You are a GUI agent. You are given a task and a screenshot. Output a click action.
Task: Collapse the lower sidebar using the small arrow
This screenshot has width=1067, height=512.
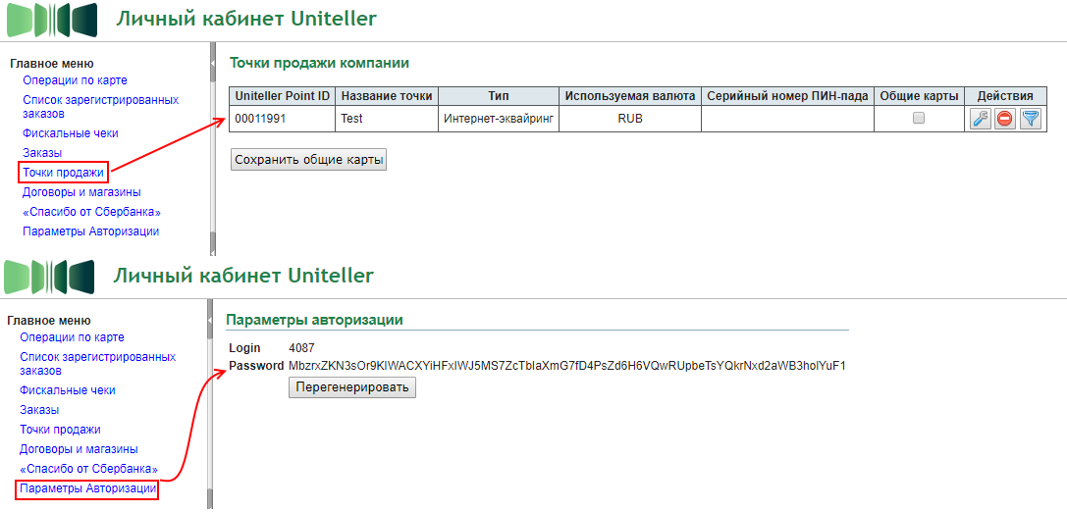(x=210, y=319)
